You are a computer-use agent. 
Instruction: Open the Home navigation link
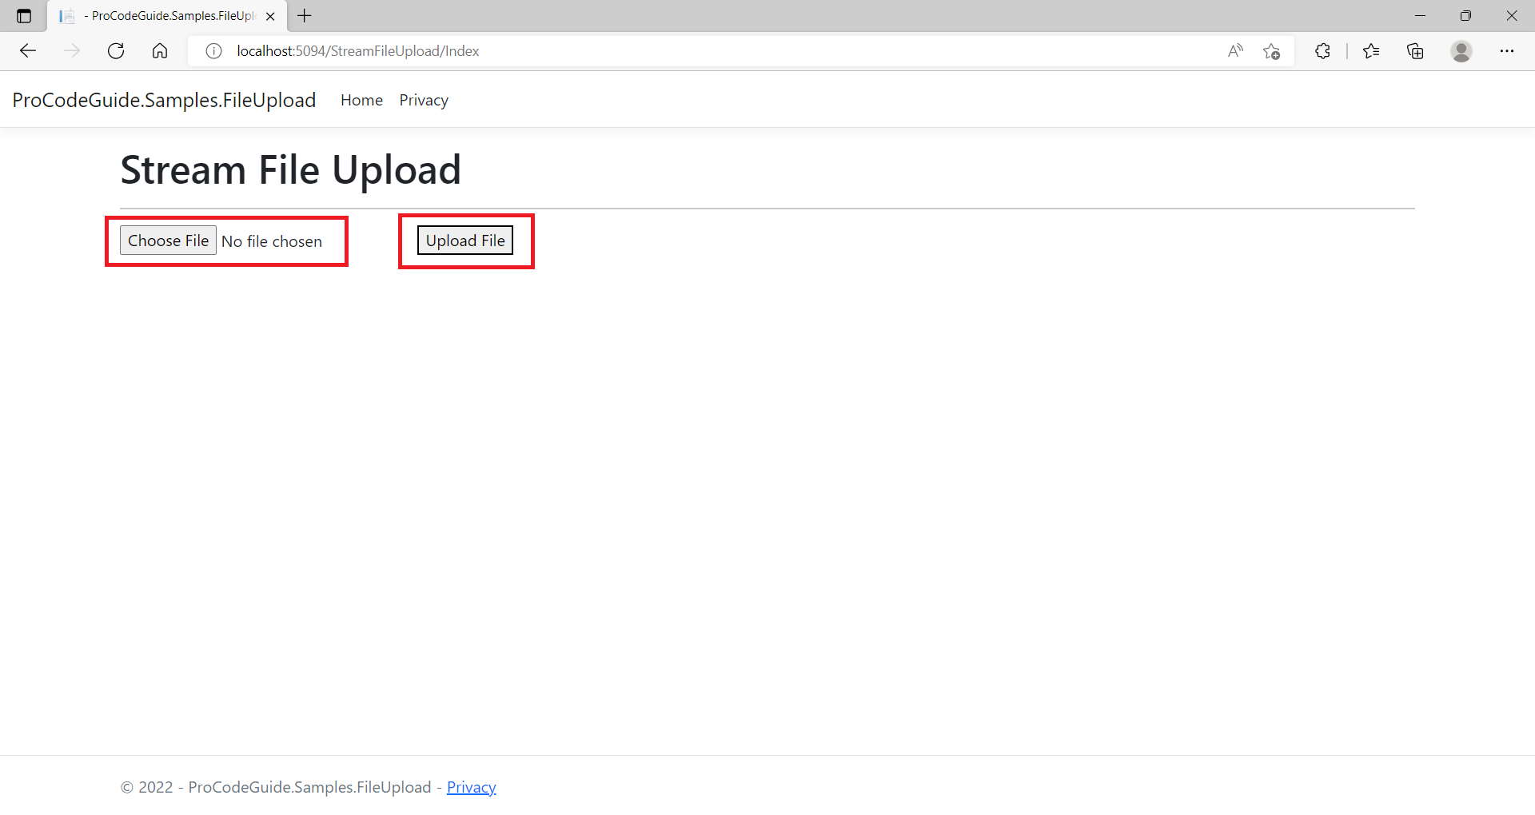[361, 100]
